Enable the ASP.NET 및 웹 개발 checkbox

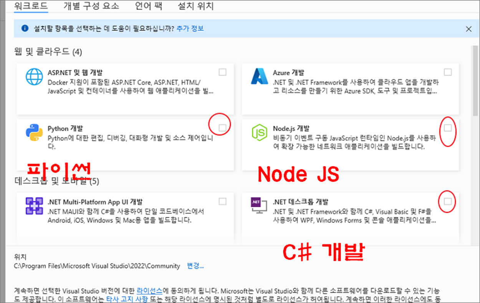click(222, 72)
